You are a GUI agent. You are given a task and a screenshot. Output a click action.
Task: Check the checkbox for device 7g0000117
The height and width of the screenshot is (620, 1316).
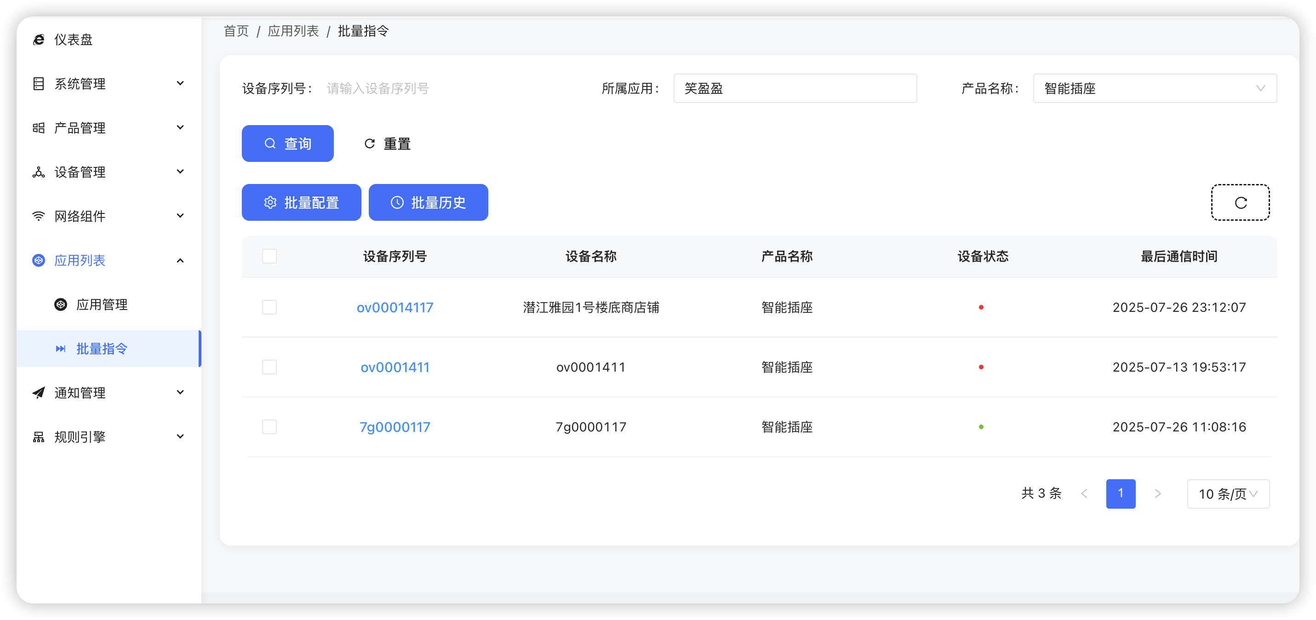click(269, 427)
